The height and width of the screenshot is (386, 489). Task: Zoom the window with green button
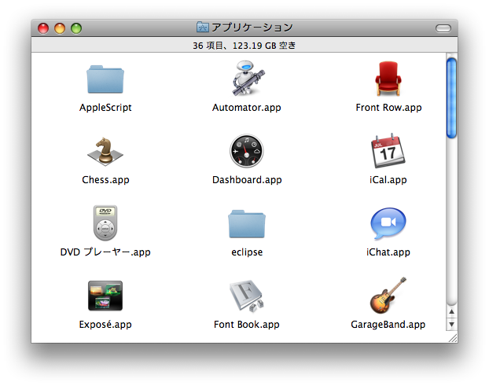click(76, 28)
